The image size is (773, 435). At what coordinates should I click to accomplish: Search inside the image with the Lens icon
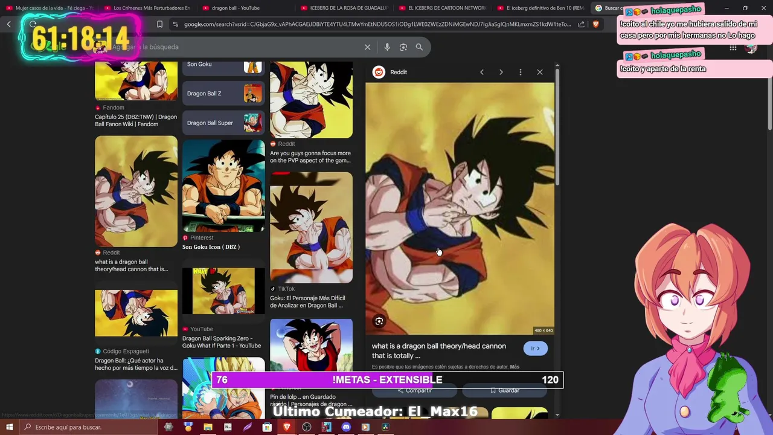tap(379, 321)
